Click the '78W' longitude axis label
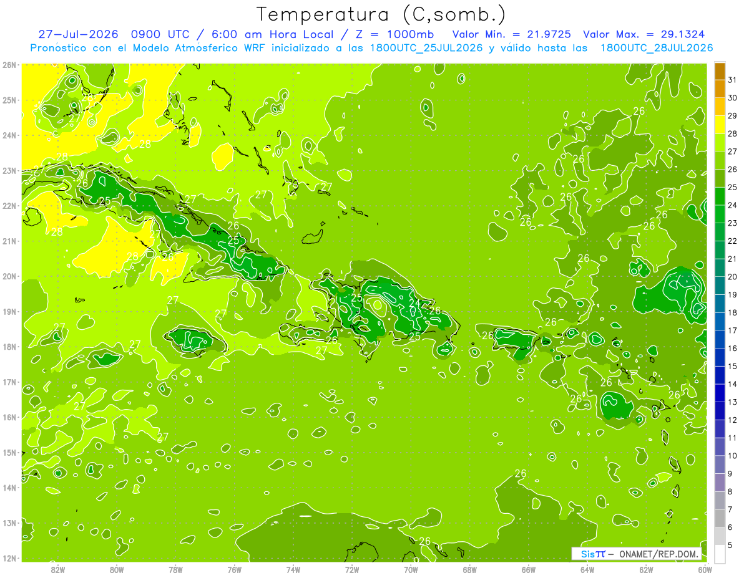 [x=175, y=569]
